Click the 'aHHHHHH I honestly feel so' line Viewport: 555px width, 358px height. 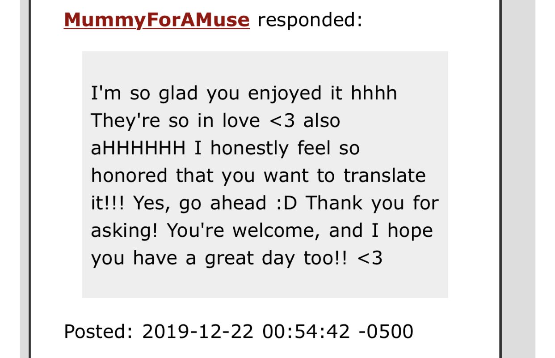225,148
